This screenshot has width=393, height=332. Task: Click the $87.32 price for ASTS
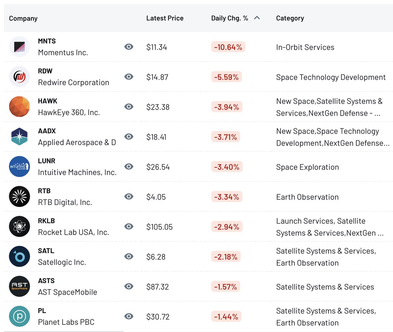pos(158,287)
